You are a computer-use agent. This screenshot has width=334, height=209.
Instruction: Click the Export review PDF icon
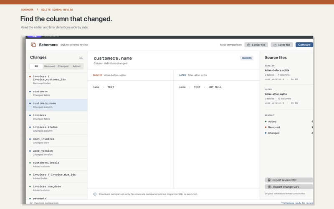pos(269,180)
